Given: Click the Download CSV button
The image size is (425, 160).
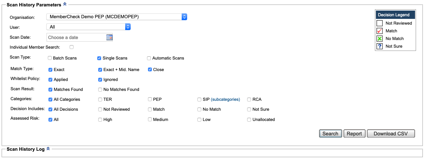Looking at the screenshot, I should 391,134.
